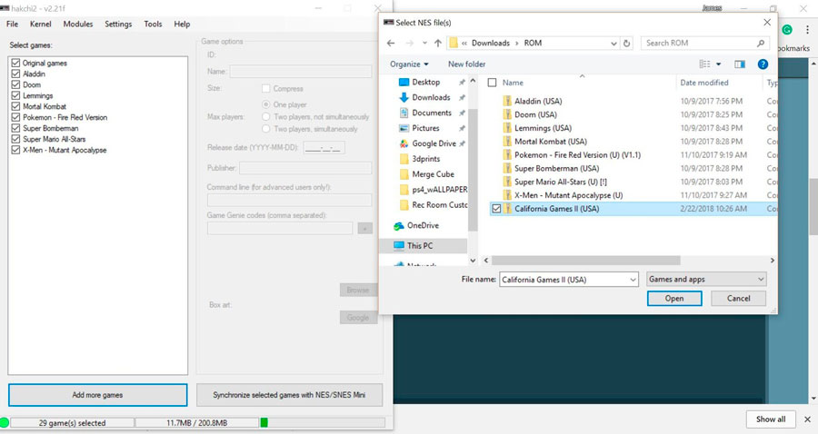The image size is (818, 434).
Task: Open the dialog help question-mark icon
Action: click(763, 64)
